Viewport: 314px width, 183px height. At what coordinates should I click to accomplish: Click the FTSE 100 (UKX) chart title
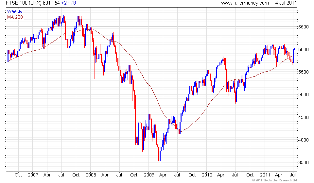[x=24, y=3]
